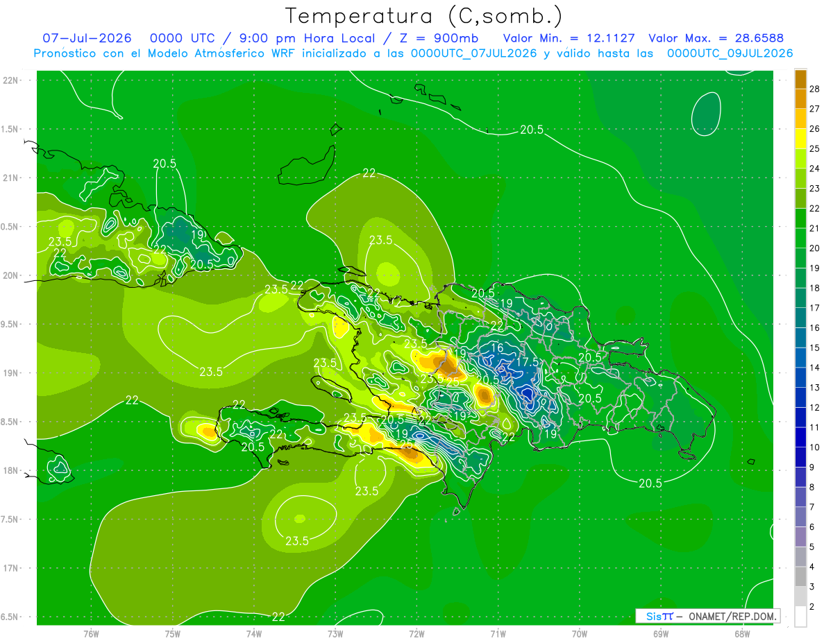Click the '72W' longitude label
This screenshot has width=833, height=643.
click(416, 634)
